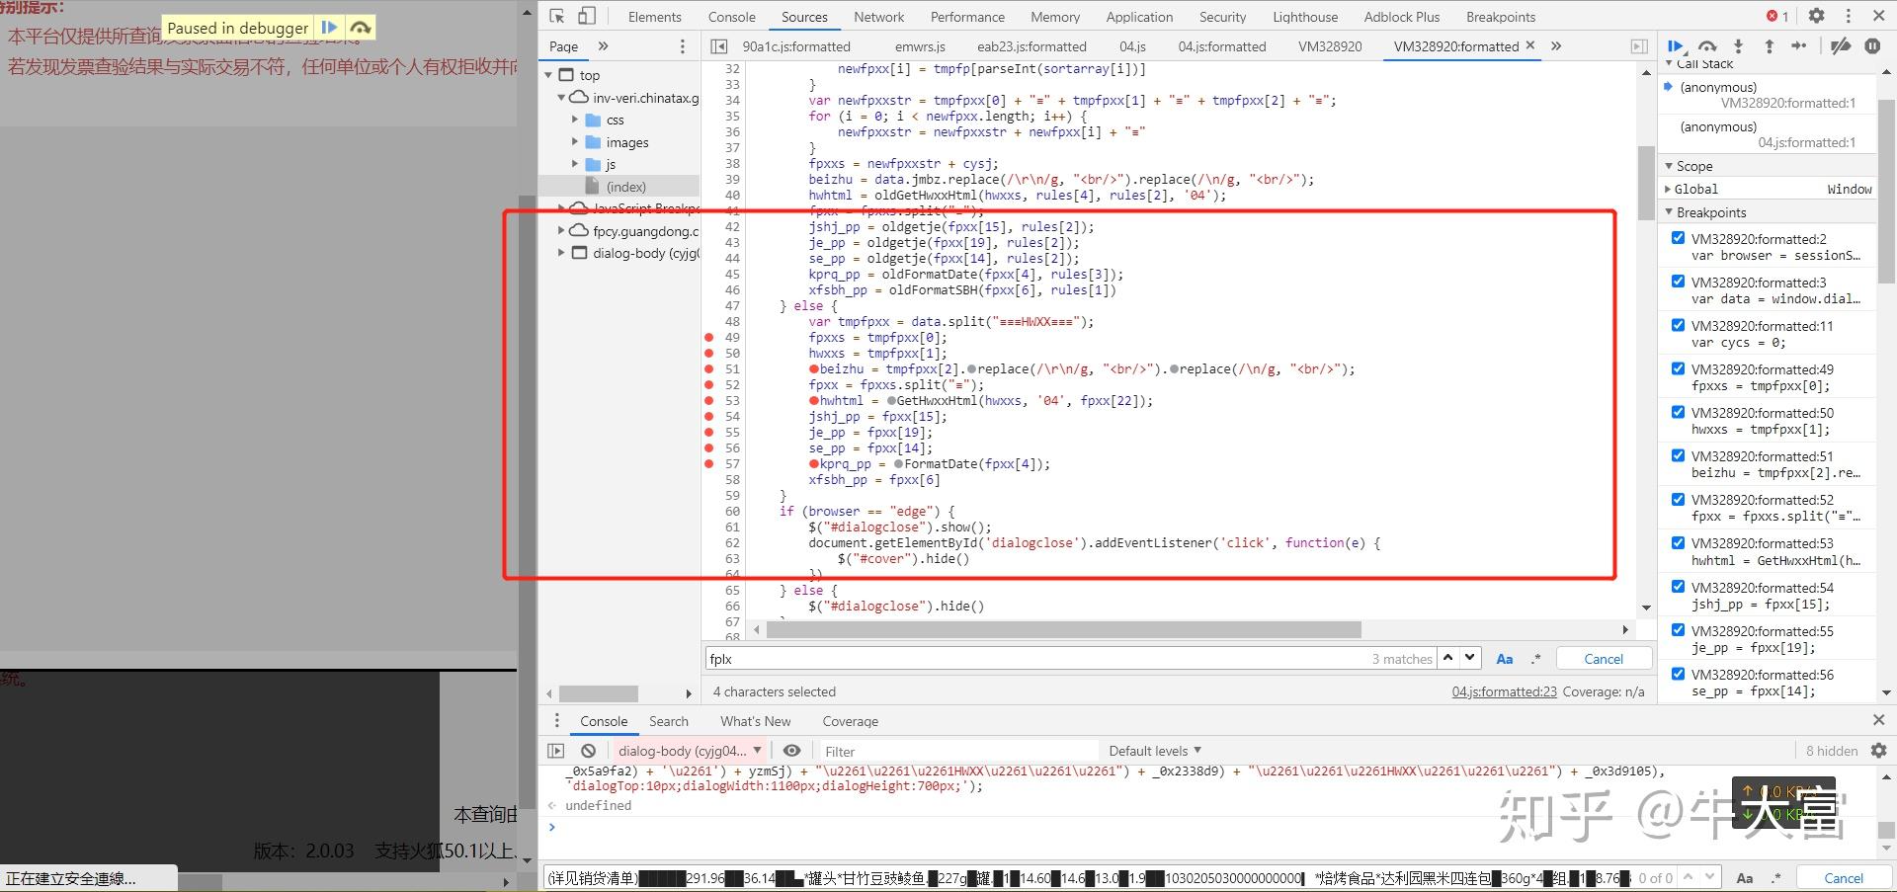Resume script execution in the Sources debugger
1897x892 pixels.
(x=1676, y=46)
